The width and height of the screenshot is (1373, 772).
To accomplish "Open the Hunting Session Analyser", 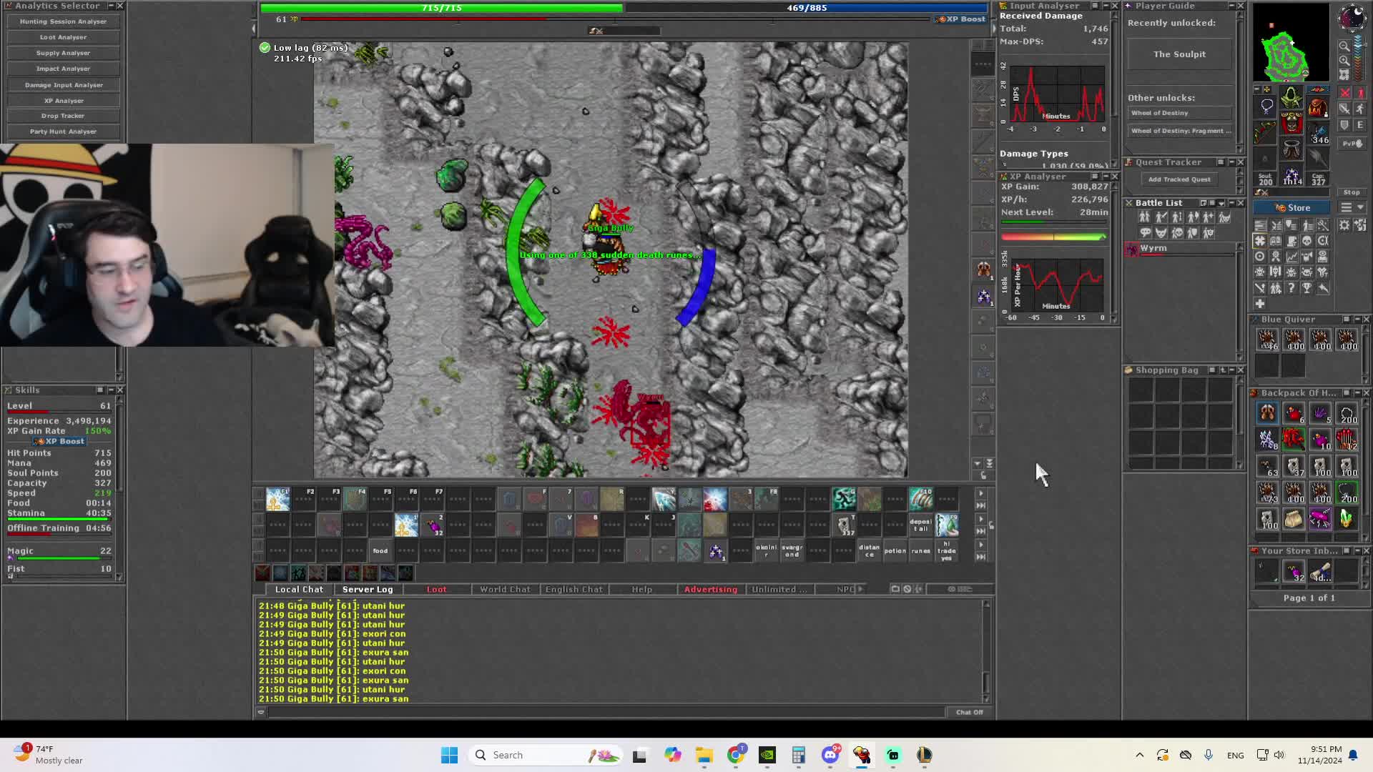I will (x=63, y=21).
